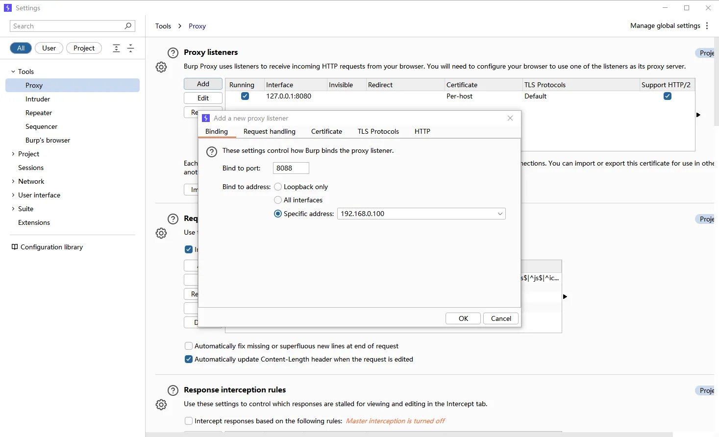Open the Specific address dropdown
Image resolution: width=719 pixels, height=437 pixels.
click(x=500, y=214)
